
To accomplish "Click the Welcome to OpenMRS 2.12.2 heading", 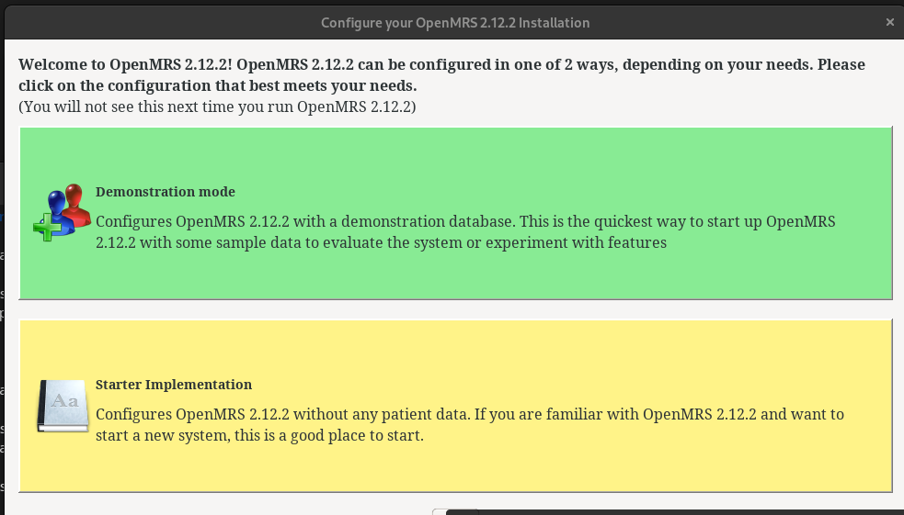I will tap(441, 74).
